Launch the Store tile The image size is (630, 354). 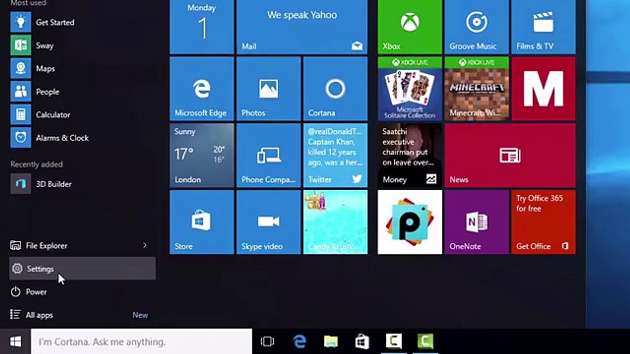tap(202, 222)
